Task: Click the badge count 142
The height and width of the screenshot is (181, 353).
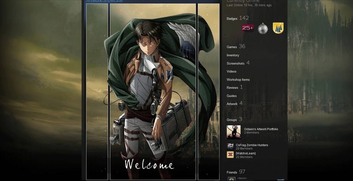Action: pos(244,18)
